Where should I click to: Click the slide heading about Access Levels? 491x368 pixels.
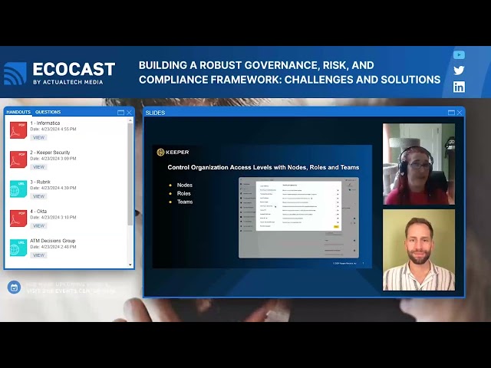pyautogui.click(x=263, y=167)
